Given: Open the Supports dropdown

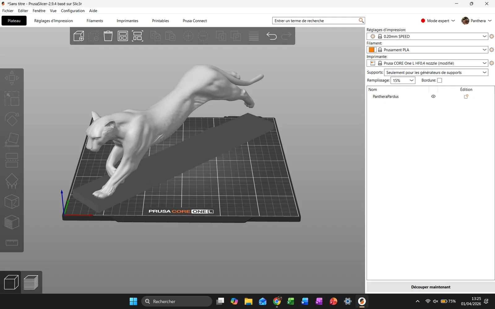Looking at the screenshot, I should [x=436, y=72].
